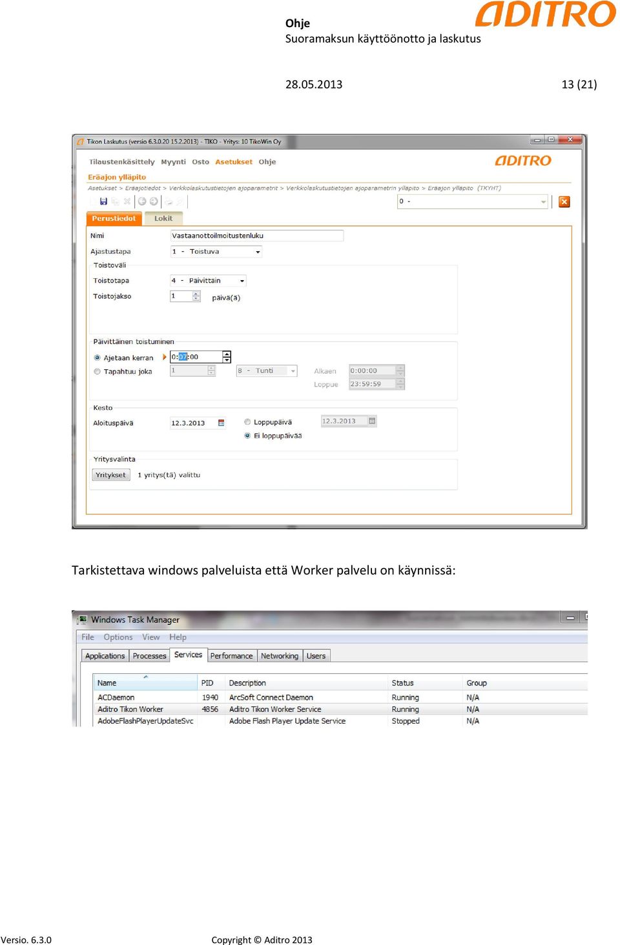Choose the Loppupäivä radio option
The width and height of the screenshot is (620, 945).
247,422
